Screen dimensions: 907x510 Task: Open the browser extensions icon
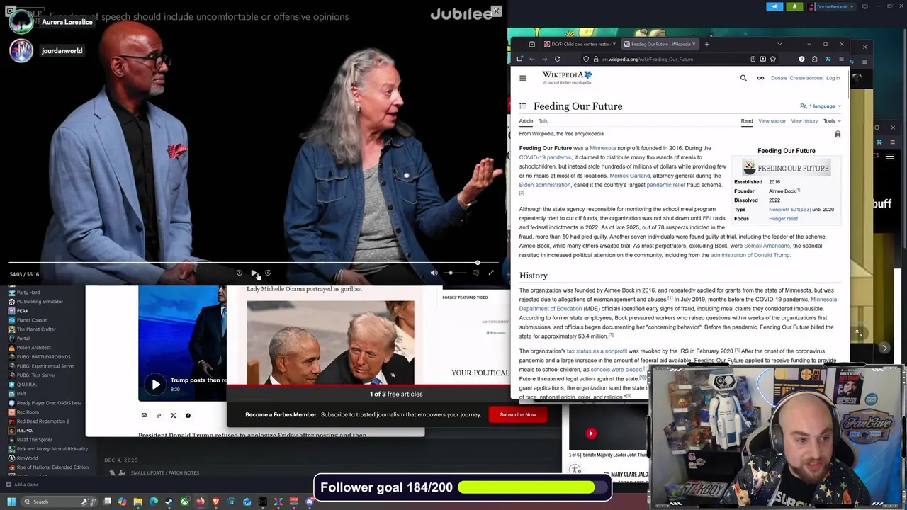(814, 59)
